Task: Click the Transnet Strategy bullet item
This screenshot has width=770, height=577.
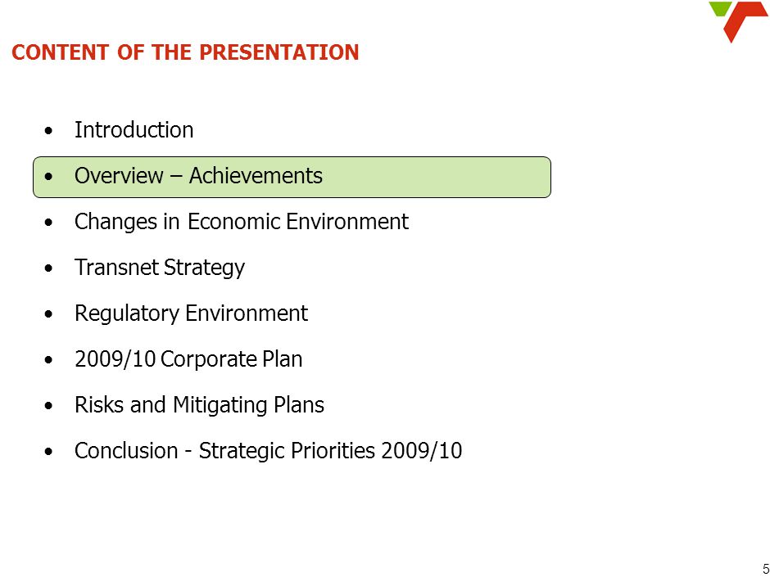Action: 160,268
